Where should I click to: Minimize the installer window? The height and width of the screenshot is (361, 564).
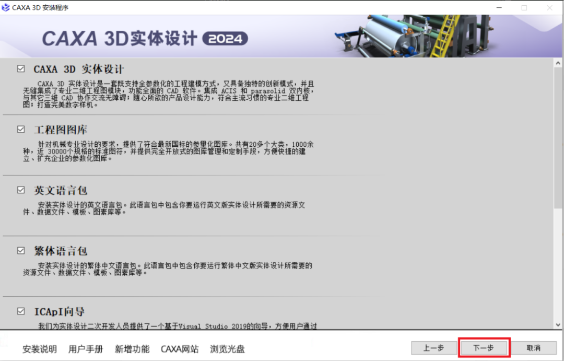coord(499,7)
